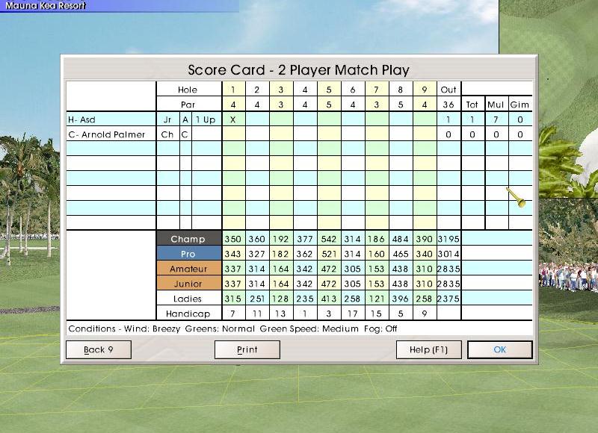Viewport: 598px width, 433px height.
Task: Click the golden golf tee icon
Action: 516,197
